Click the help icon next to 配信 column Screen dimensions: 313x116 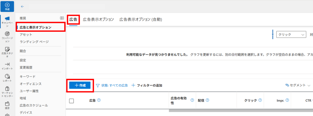pos(207,100)
